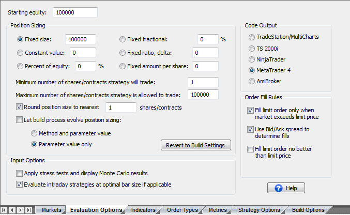The image size is (350, 215).
Task: Click the last-tab scroll arrow icon
Action: click(x=28, y=210)
